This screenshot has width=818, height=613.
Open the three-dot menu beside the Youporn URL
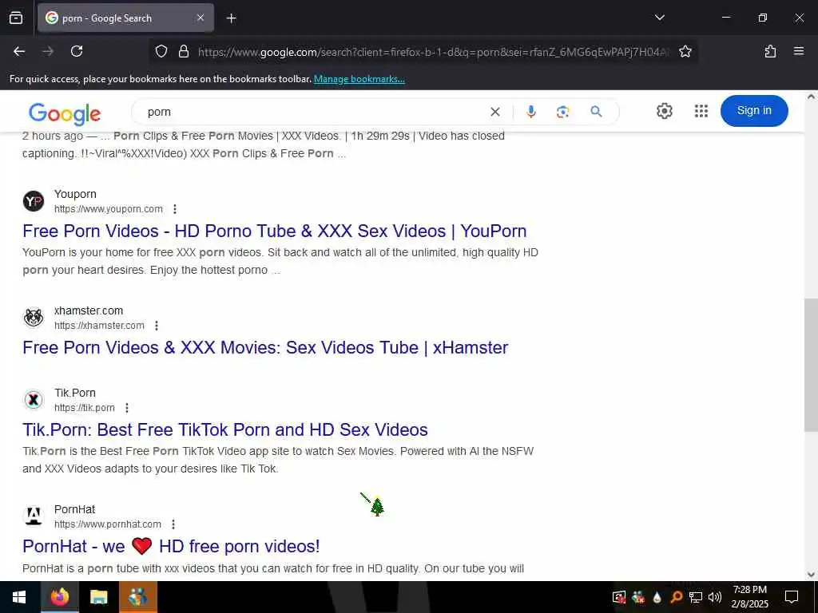[175, 209]
